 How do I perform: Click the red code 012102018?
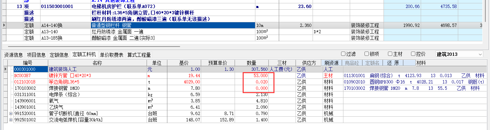point(30,82)
